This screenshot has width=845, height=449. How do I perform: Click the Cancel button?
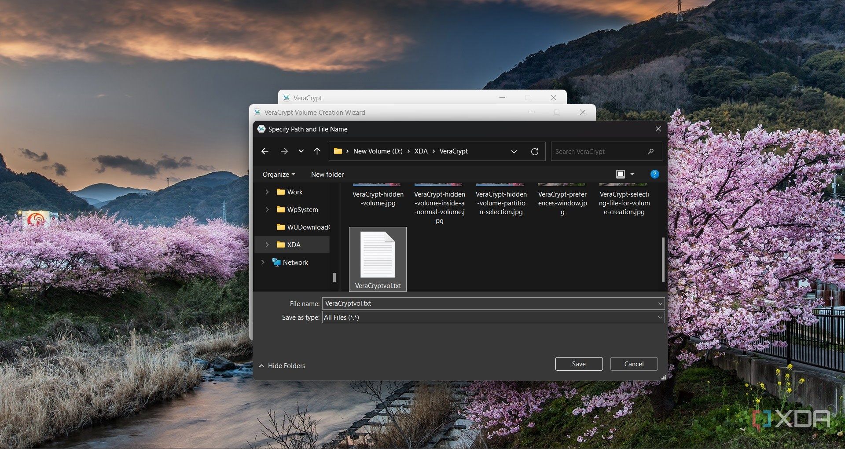634,364
